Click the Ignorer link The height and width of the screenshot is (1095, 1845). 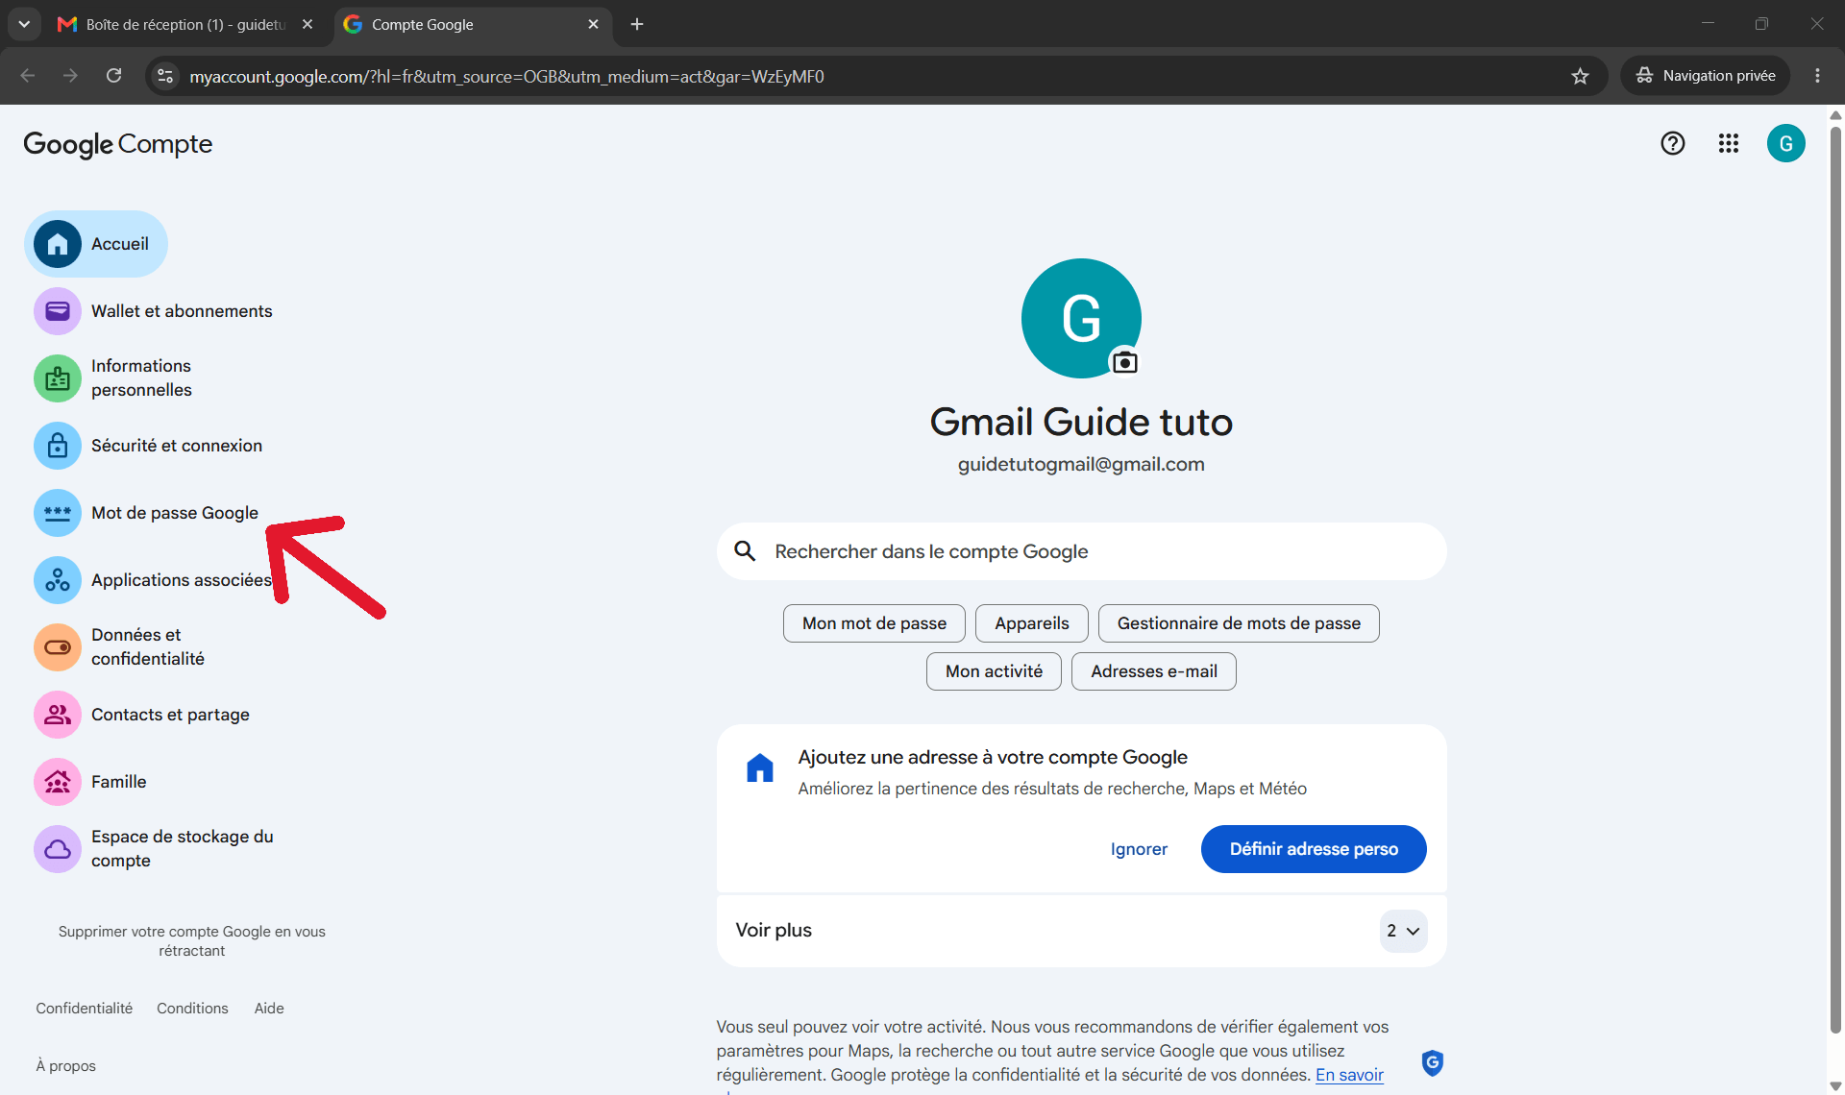[x=1139, y=849]
